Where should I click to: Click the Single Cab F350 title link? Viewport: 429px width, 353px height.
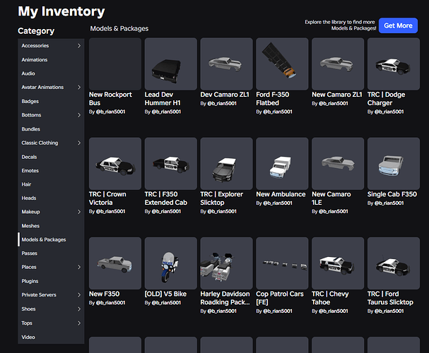point(392,194)
